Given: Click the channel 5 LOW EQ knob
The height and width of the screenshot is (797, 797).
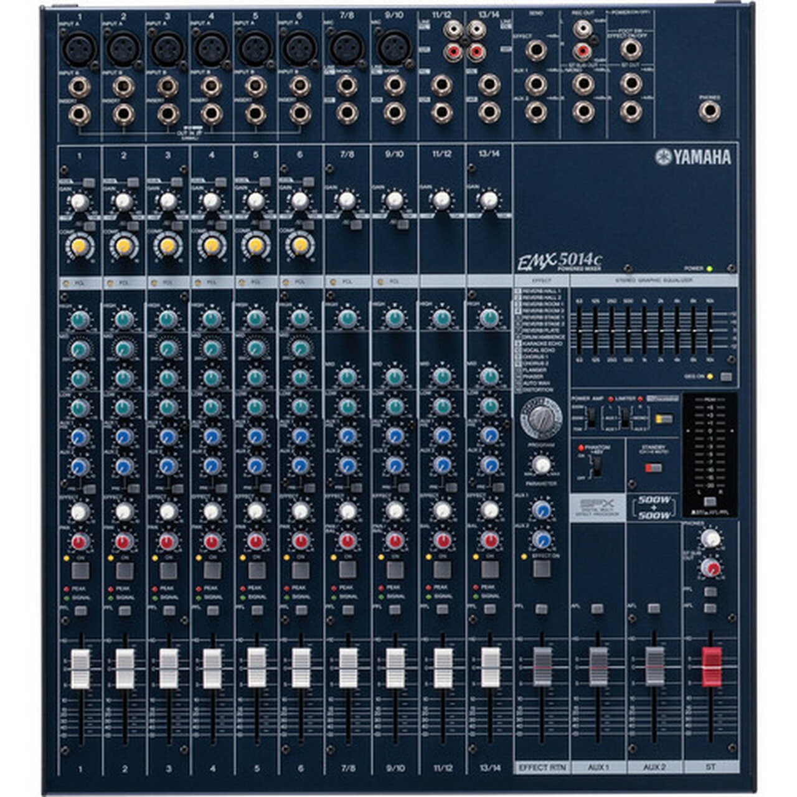Looking at the screenshot, I should click(x=255, y=407).
